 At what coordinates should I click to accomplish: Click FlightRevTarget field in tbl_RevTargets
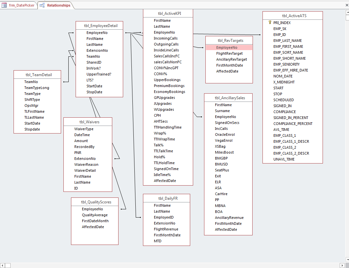pyautogui.click(x=229, y=53)
